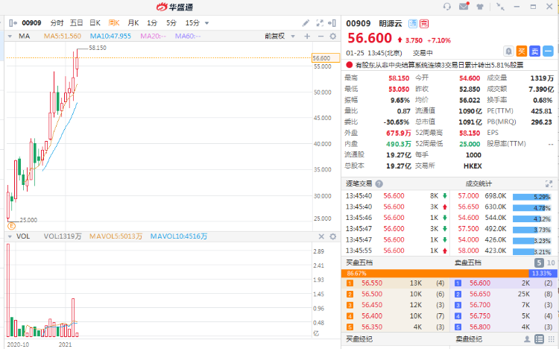Collapse the MA indicator dropdown arrow
Screen dimensions: 559x349
point(11,36)
